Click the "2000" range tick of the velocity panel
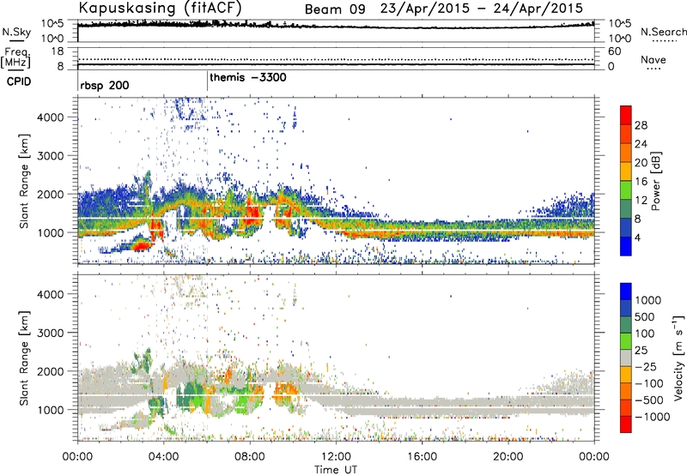The image size is (687, 475). tap(50, 371)
